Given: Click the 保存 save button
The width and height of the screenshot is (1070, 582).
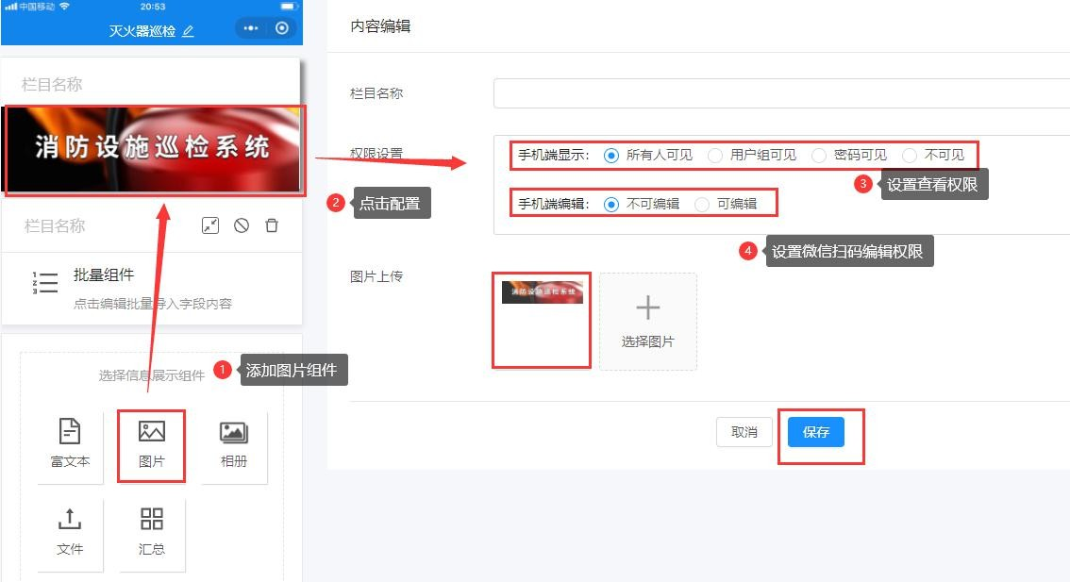Looking at the screenshot, I should [815, 431].
